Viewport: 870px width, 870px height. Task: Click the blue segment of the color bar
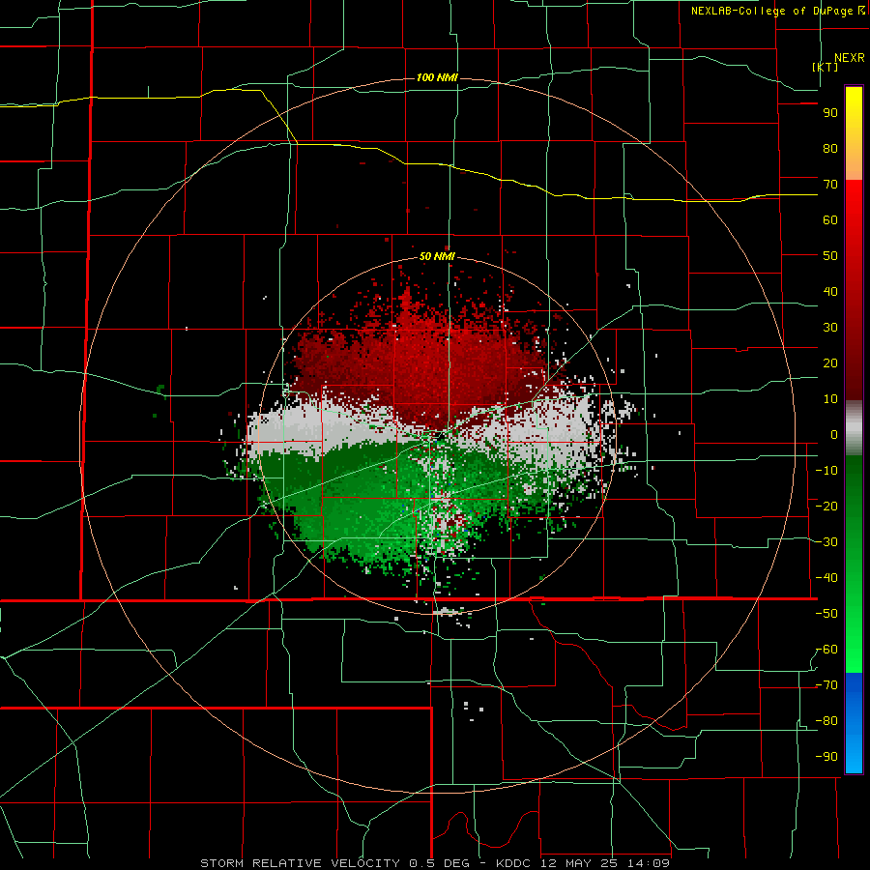(854, 723)
